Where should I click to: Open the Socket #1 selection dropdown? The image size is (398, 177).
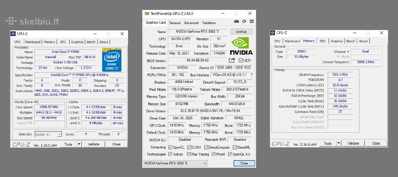pos(48,134)
